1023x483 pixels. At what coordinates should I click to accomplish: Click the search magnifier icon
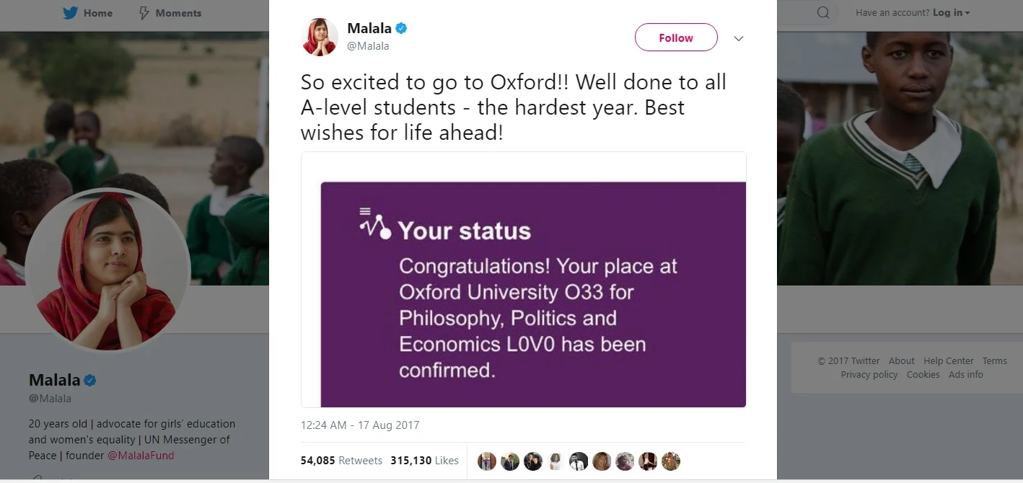[823, 13]
